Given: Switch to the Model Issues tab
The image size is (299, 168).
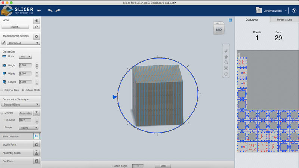Looking at the screenshot, I should click(284, 20).
